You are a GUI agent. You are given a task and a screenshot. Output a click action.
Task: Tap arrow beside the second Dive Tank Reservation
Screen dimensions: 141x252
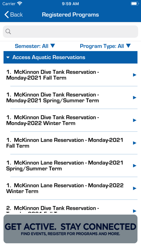pos(135,211)
